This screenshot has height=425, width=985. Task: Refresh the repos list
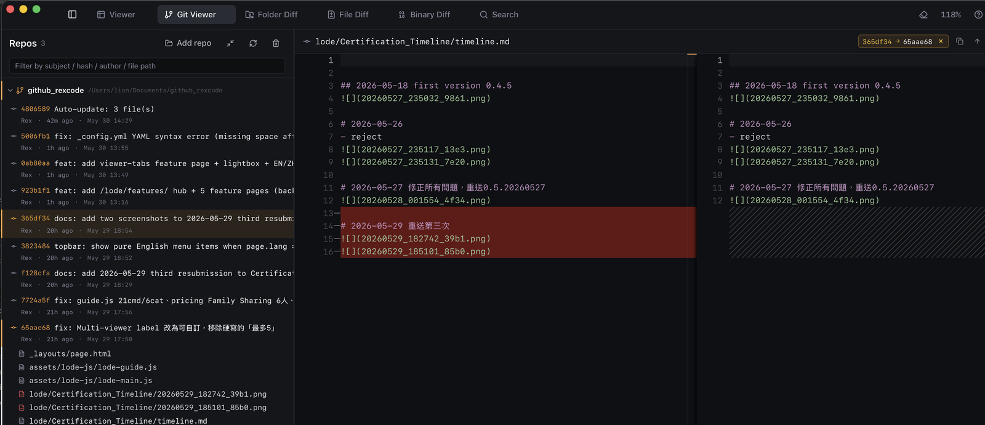pyautogui.click(x=253, y=43)
